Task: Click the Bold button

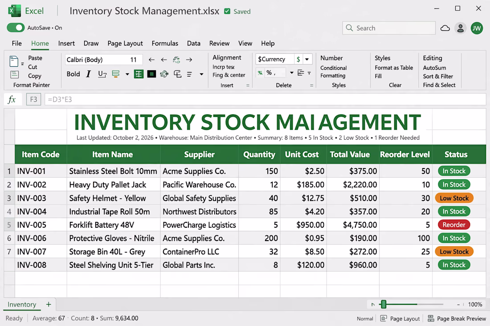Action: (x=73, y=74)
